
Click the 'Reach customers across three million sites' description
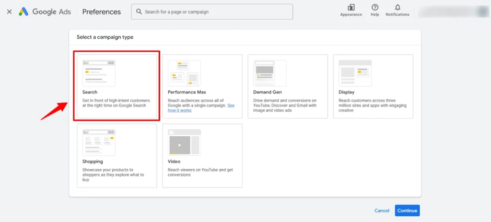click(373, 105)
